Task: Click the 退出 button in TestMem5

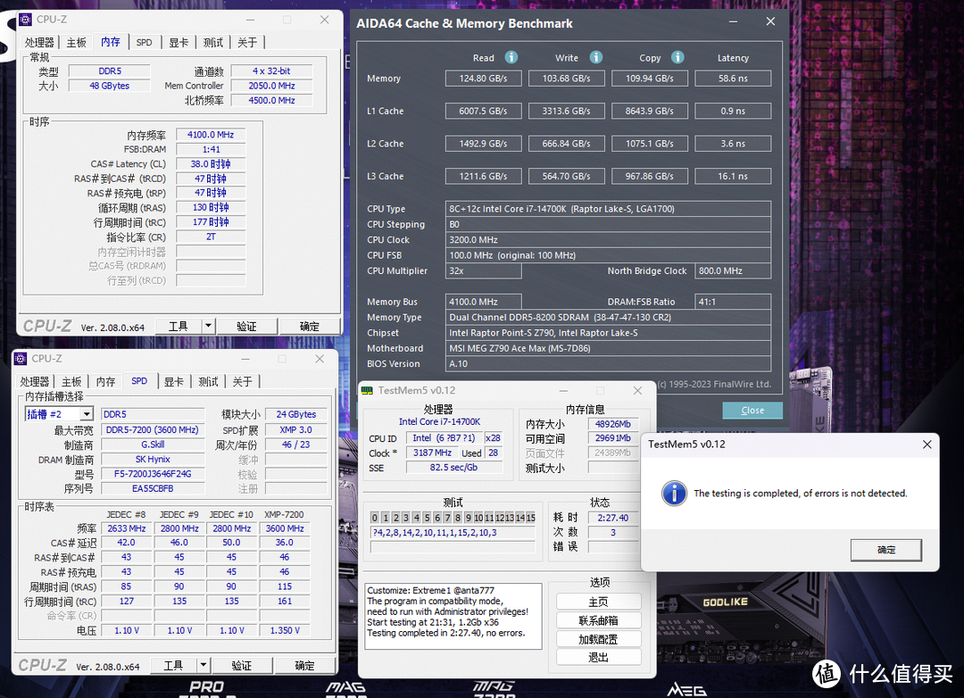Action: (598, 658)
